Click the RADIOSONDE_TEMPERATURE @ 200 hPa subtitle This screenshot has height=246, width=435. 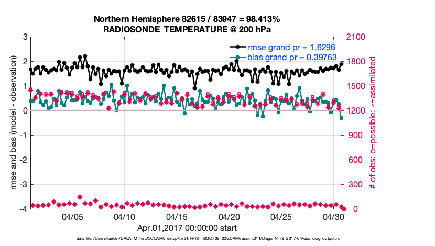tap(187, 29)
